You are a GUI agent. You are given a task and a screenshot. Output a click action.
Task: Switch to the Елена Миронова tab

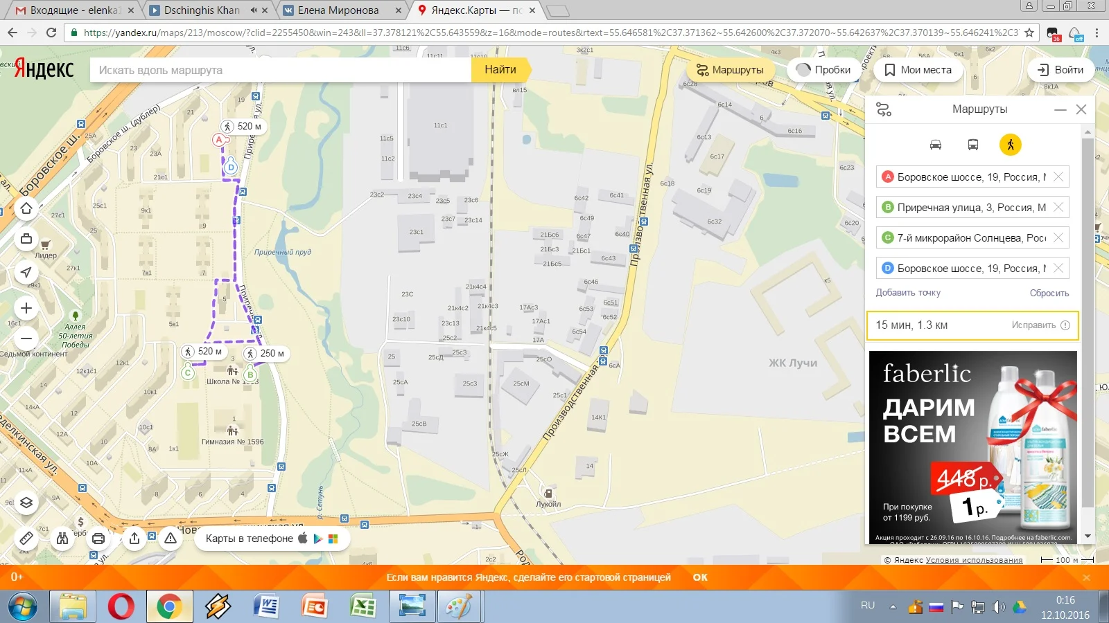pos(341,10)
